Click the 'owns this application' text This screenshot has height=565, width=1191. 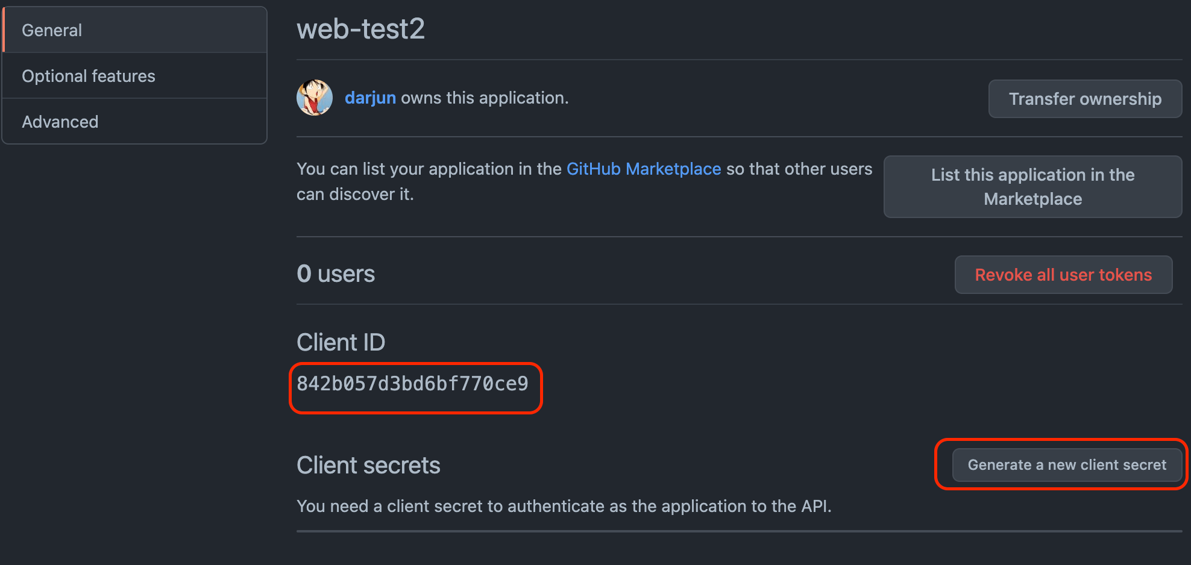[485, 98]
